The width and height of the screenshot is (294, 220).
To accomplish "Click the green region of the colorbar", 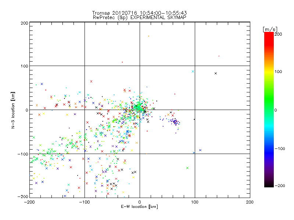I will click(x=269, y=99).
